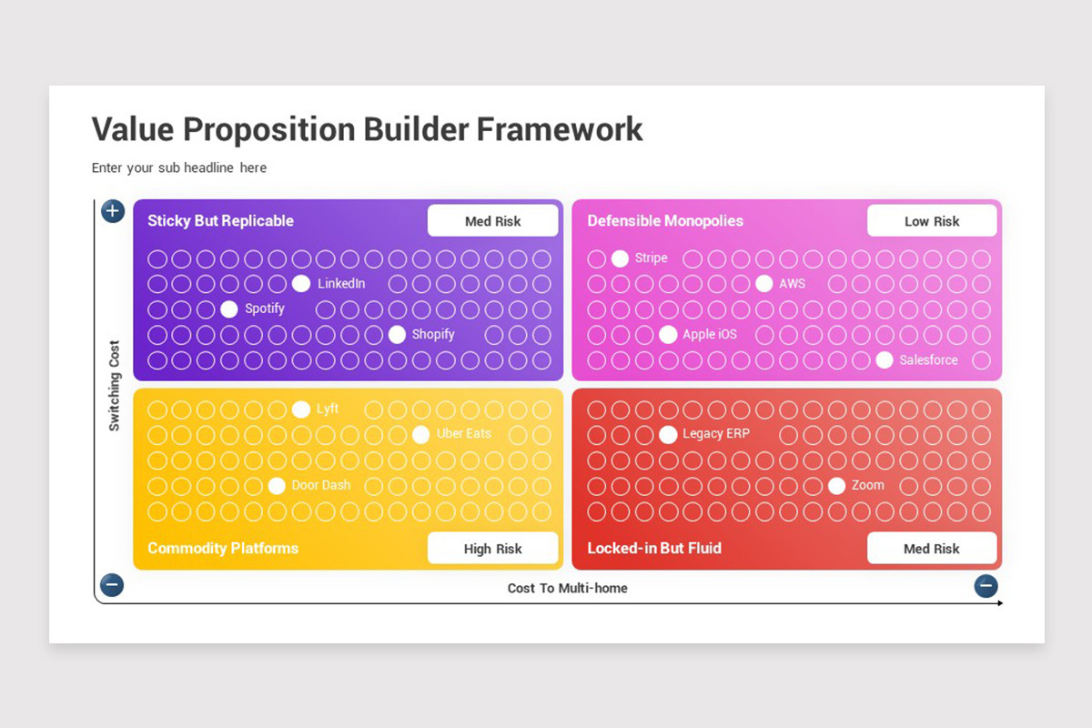Viewport: 1092px width, 728px height.
Task: Click the minus icon near the horizontal arrow end
Action: 986,585
